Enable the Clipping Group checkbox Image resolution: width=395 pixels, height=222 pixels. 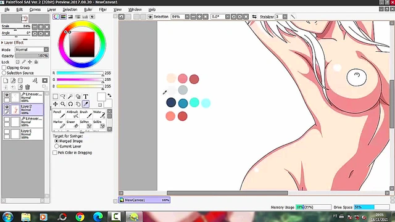tap(4, 68)
